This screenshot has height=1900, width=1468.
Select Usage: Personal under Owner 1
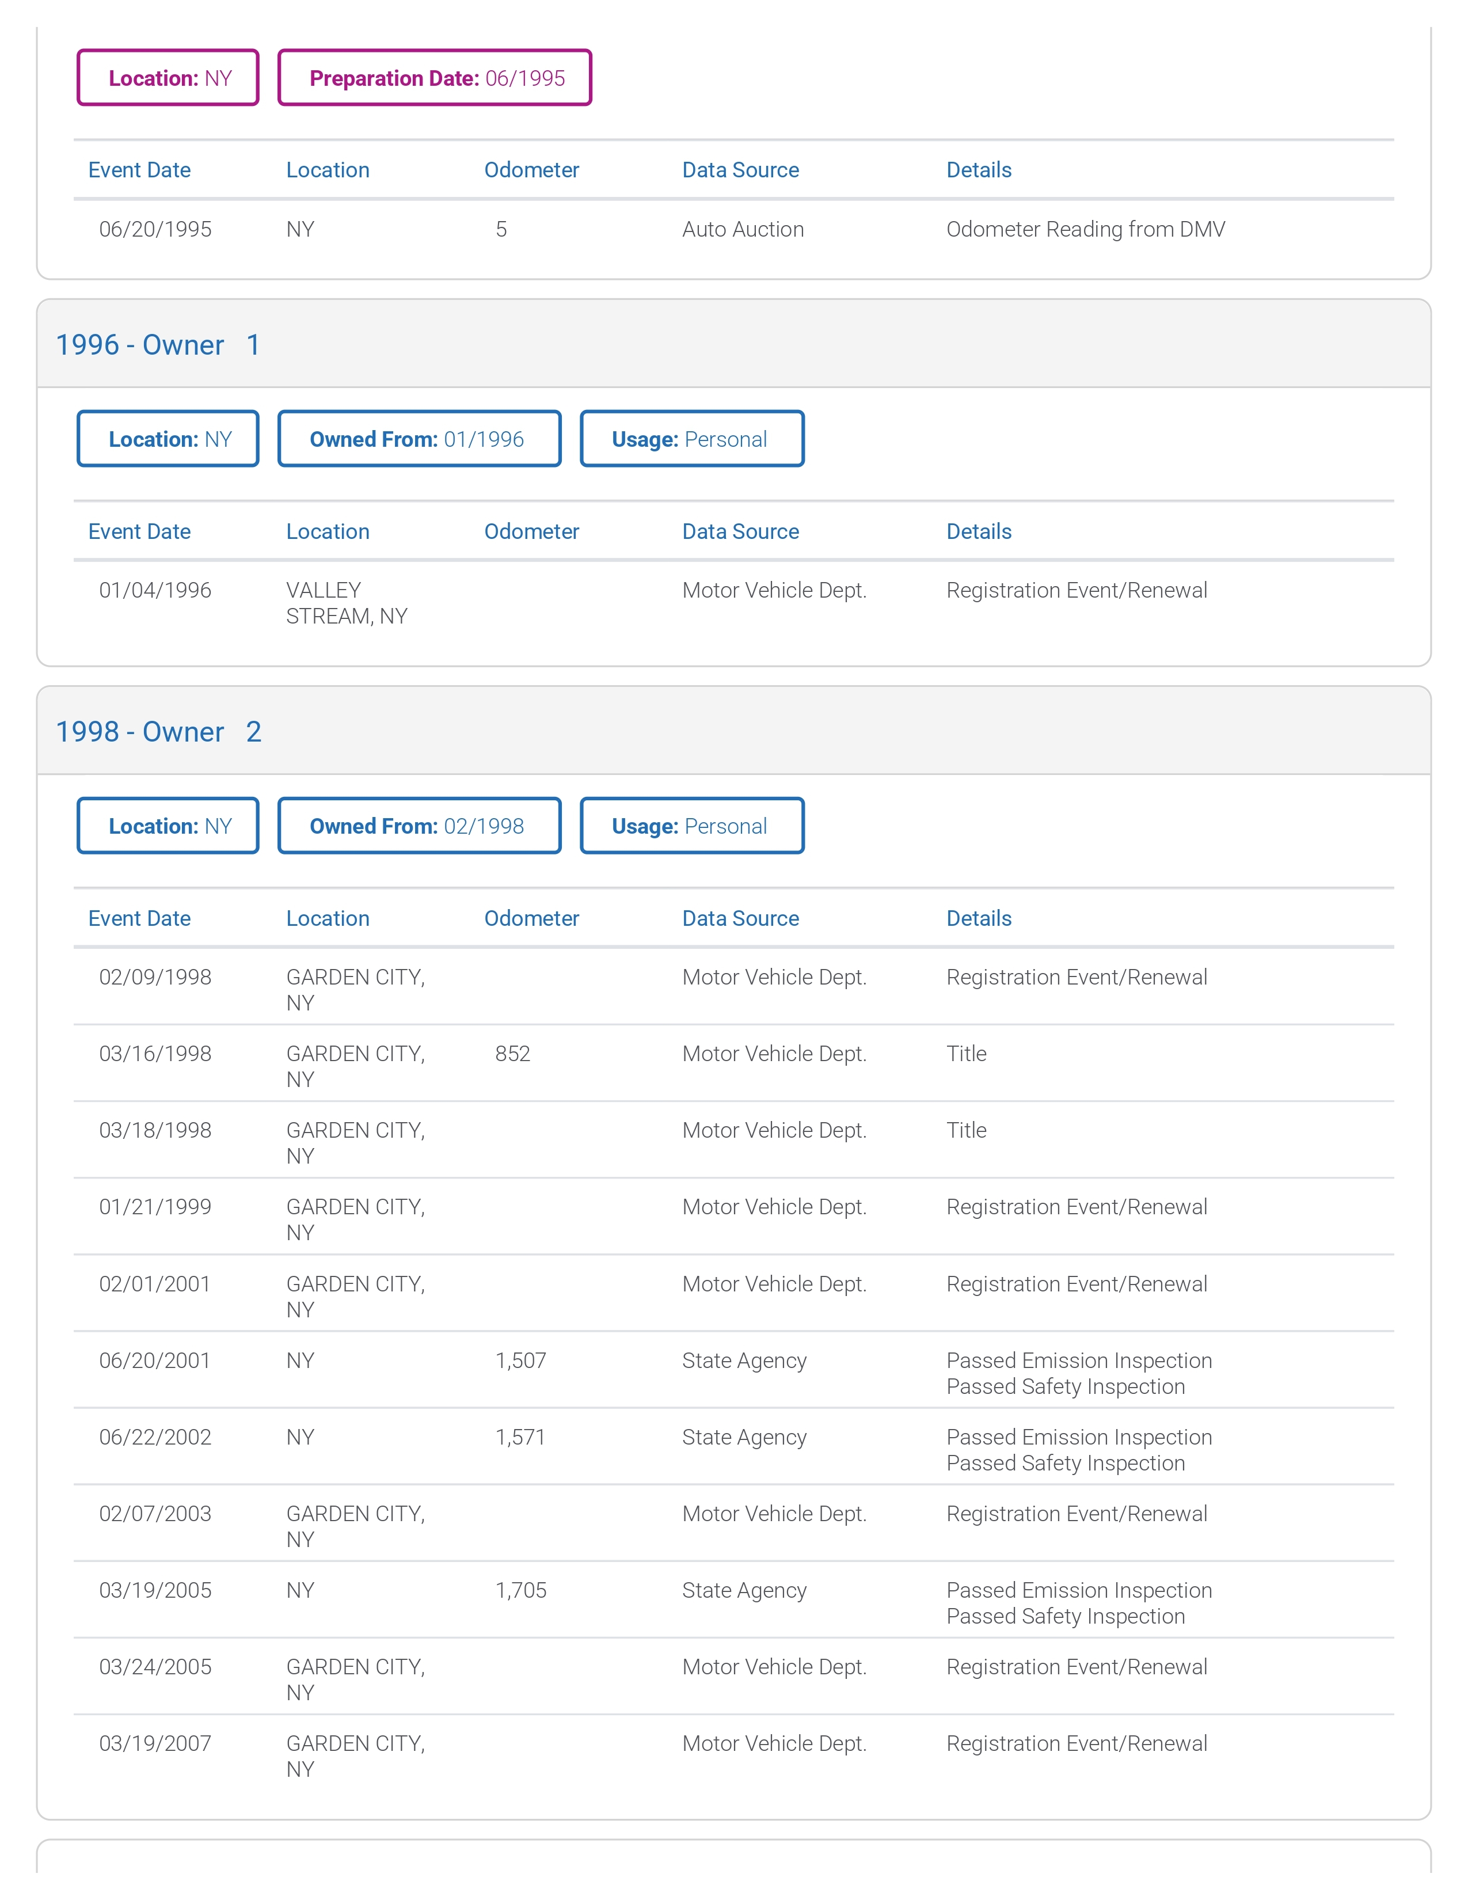(x=692, y=439)
